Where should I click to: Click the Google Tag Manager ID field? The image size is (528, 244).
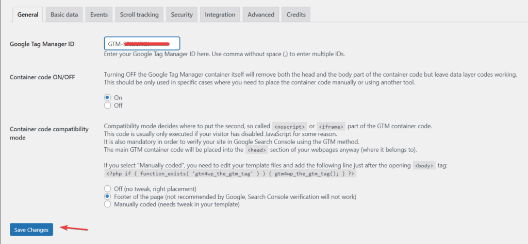[142, 44]
